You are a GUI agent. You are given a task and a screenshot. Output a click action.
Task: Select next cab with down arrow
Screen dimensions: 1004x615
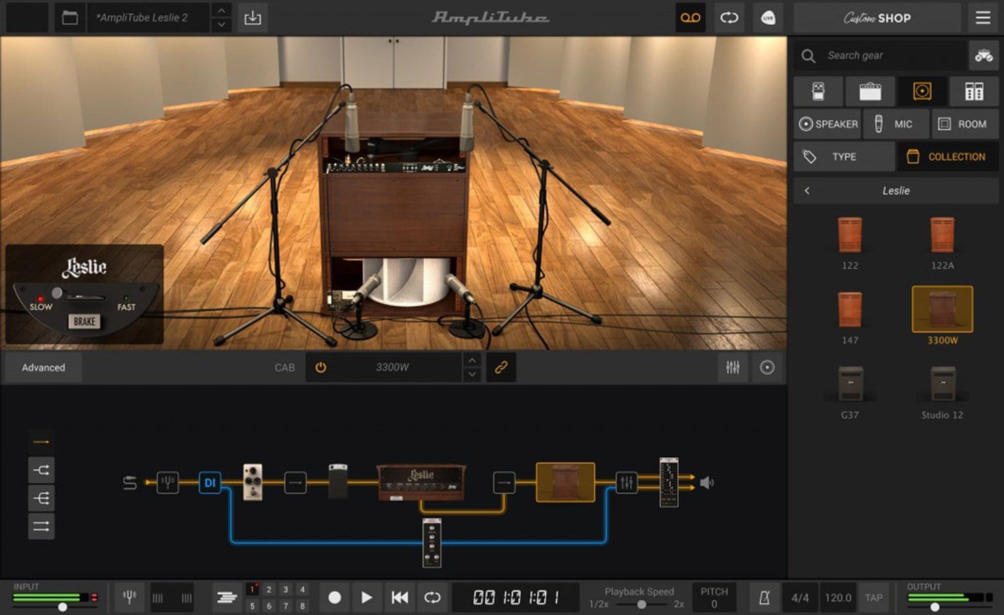point(472,374)
